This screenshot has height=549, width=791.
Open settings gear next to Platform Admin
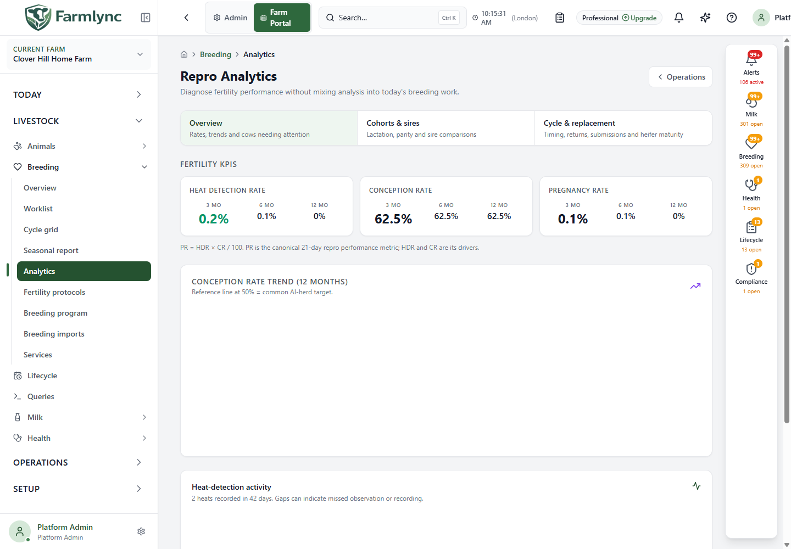pos(141,531)
